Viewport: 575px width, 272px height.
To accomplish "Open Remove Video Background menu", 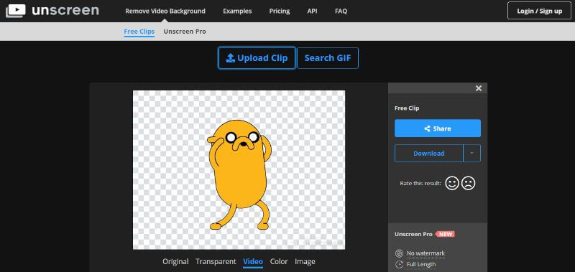I will (x=165, y=11).
